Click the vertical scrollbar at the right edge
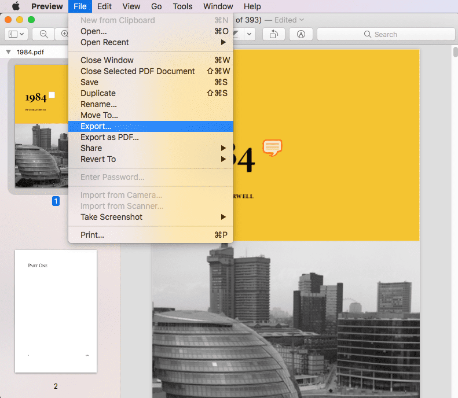The height and width of the screenshot is (398, 458). pyautogui.click(x=455, y=174)
